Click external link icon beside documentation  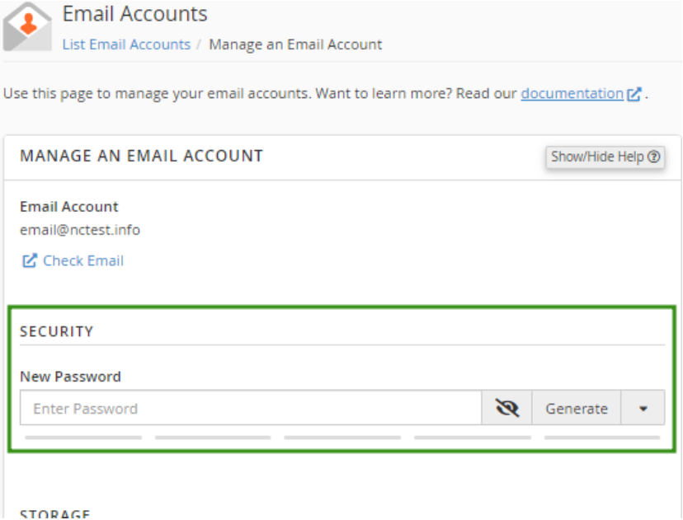click(x=634, y=94)
